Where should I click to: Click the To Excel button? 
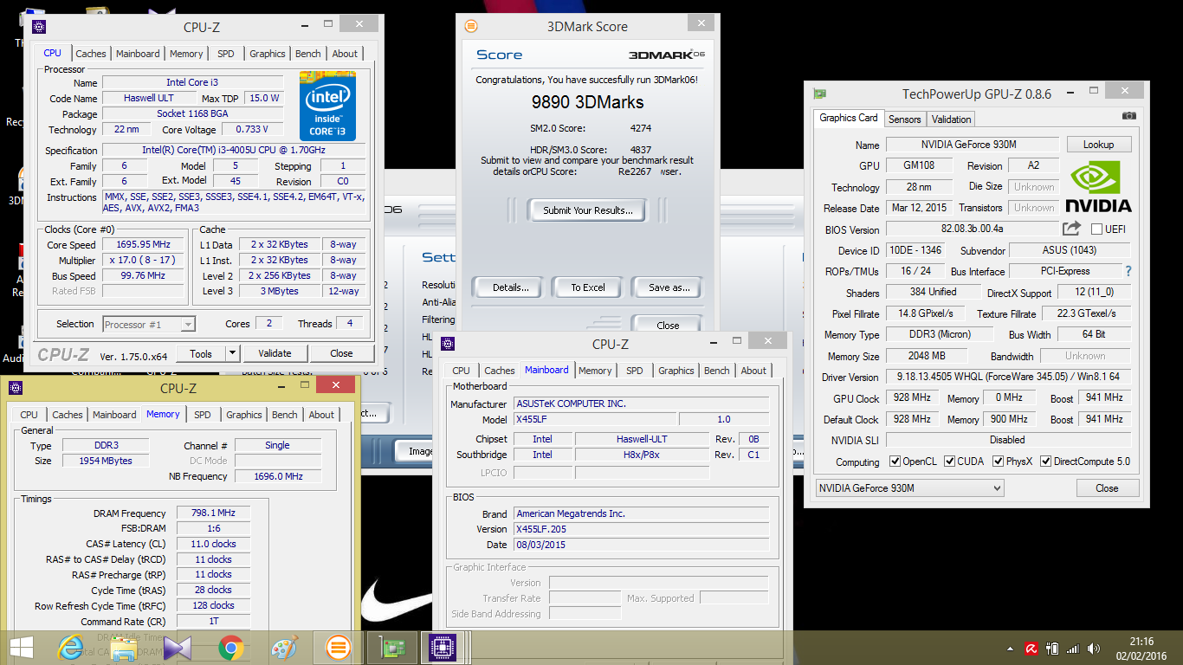(588, 287)
